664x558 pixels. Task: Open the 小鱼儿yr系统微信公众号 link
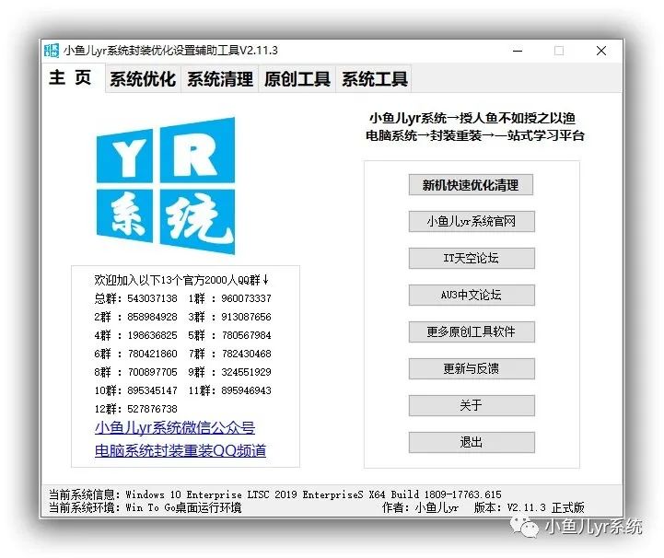tap(175, 427)
